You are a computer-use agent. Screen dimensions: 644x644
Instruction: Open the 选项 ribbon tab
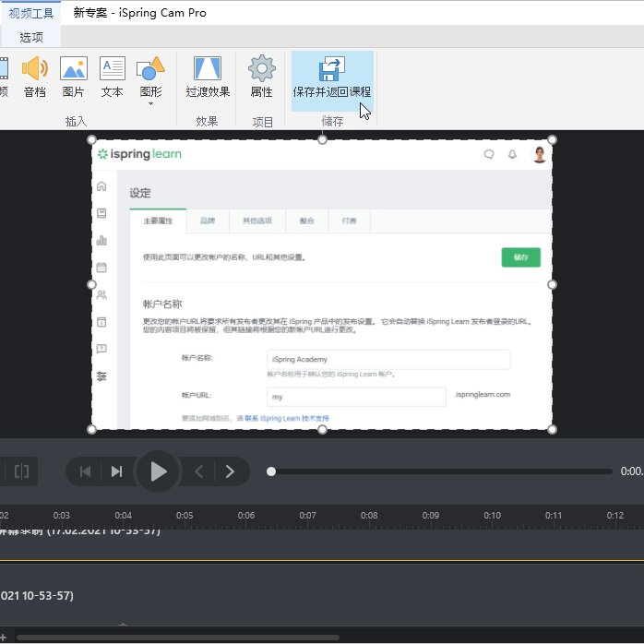[x=31, y=38]
